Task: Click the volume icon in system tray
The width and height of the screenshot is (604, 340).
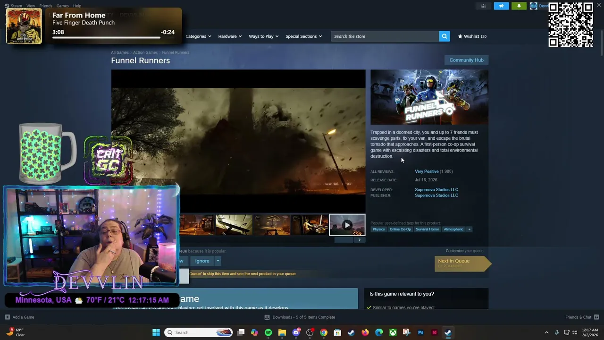Action: 574,332
